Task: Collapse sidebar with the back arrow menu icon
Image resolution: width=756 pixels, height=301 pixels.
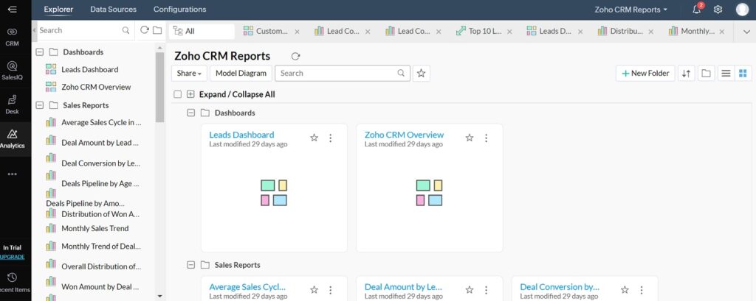Action: [x=13, y=9]
